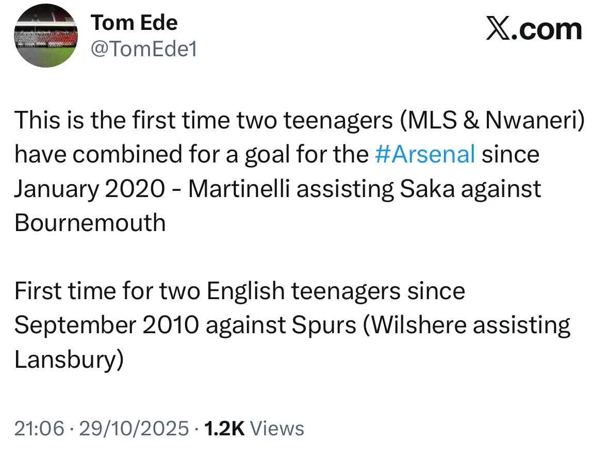This screenshot has height=457, width=608.
Task: Click "September 2010" in the tweet text
Action: click(x=106, y=325)
